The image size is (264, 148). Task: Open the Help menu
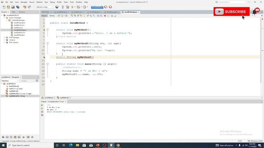point(86,2)
